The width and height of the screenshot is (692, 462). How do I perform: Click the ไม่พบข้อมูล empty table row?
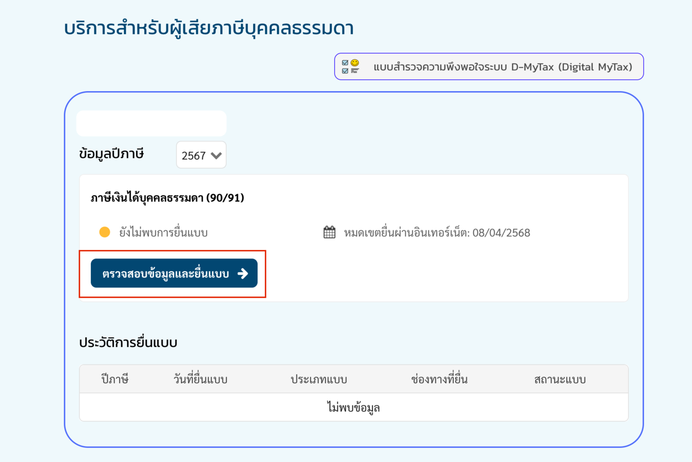pyautogui.click(x=354, y=407)
